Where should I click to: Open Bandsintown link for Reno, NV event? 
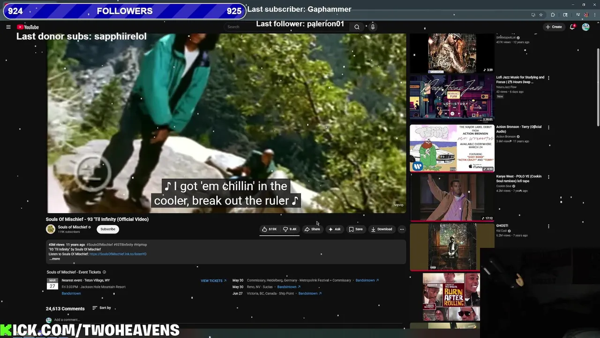289,287
